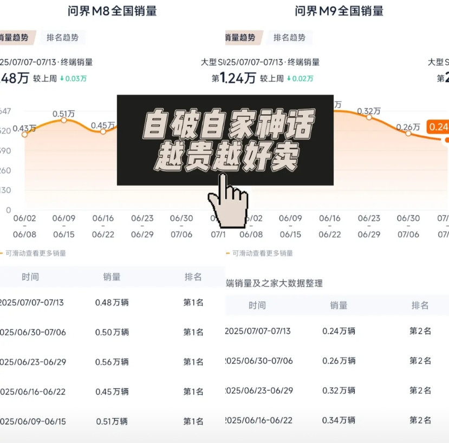Viewport: 449px width, 443px height.
Task: Click 第1名 rank in the 0.56万辆 row
Action: (x=193, y=362)
